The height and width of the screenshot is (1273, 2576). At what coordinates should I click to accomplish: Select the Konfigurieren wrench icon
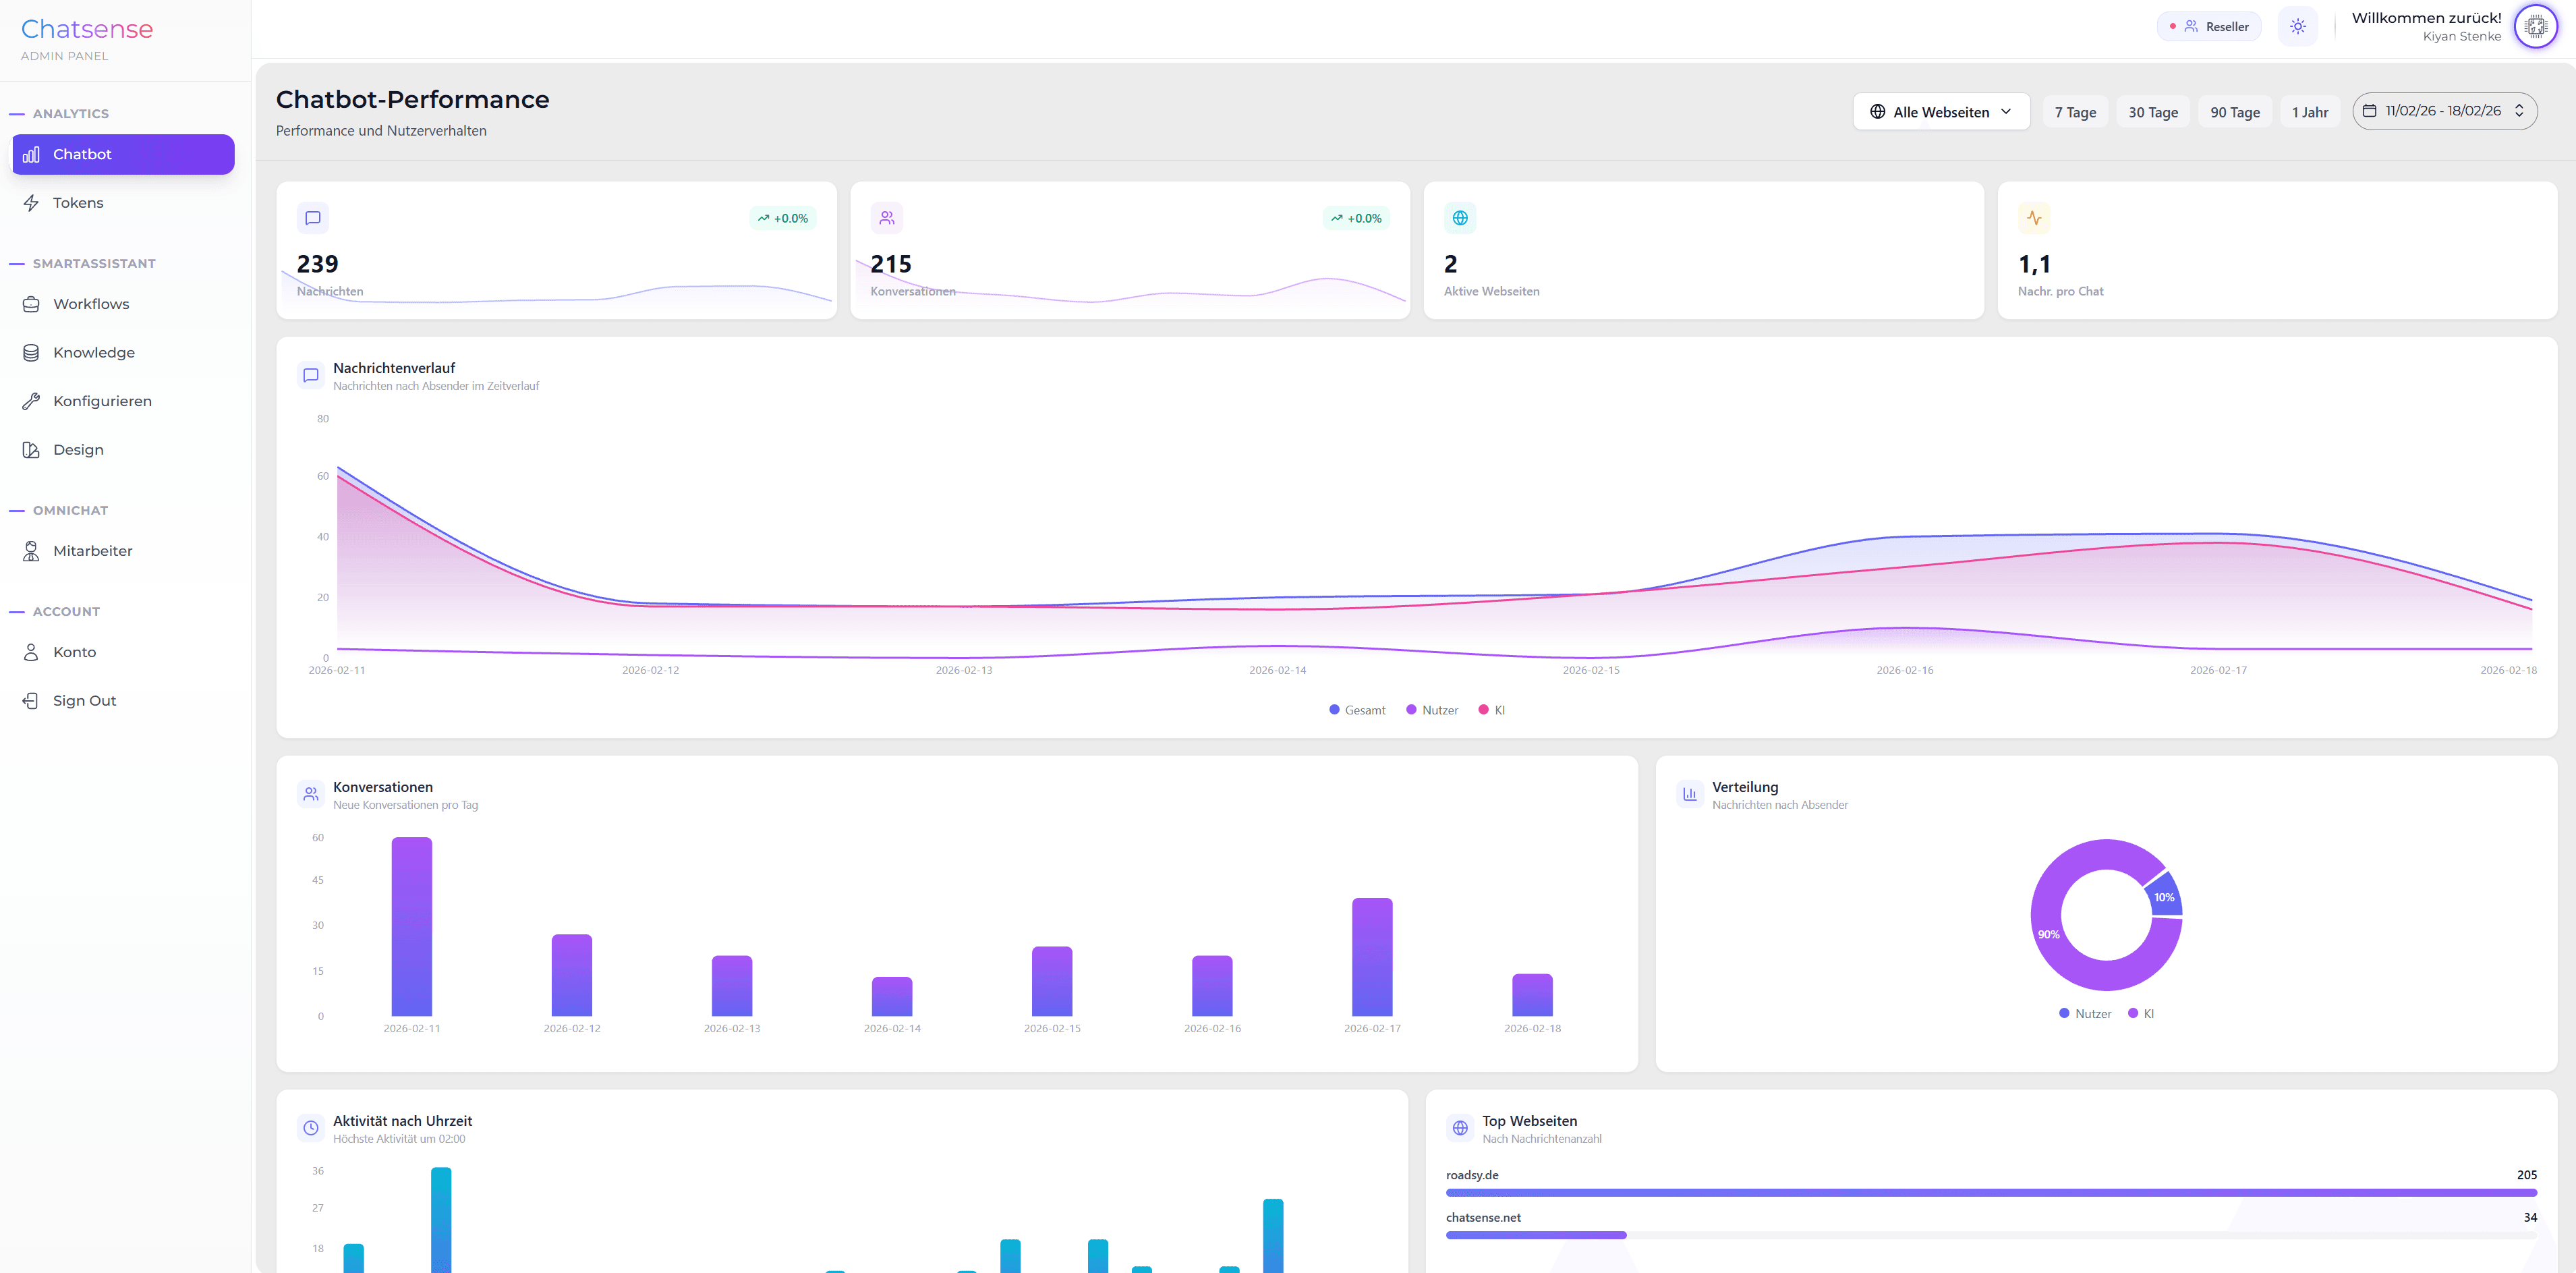31,400
